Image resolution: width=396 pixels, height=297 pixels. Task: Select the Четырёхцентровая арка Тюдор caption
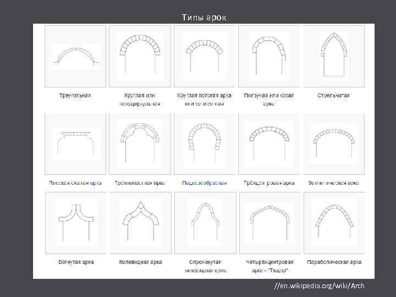click(x=269, y=266)
